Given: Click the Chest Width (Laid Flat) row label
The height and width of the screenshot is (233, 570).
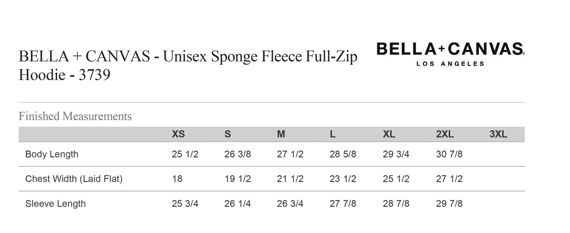Looking at the screenshot, I should coord(74,179).
